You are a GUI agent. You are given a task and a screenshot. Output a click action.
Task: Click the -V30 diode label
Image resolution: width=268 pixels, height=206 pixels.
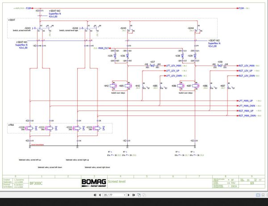point(220,62)
